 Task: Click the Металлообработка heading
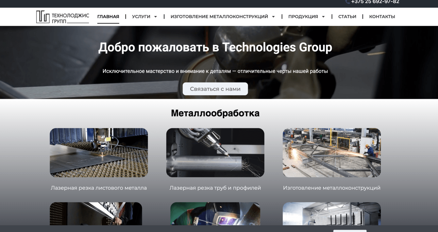(215, 113)
